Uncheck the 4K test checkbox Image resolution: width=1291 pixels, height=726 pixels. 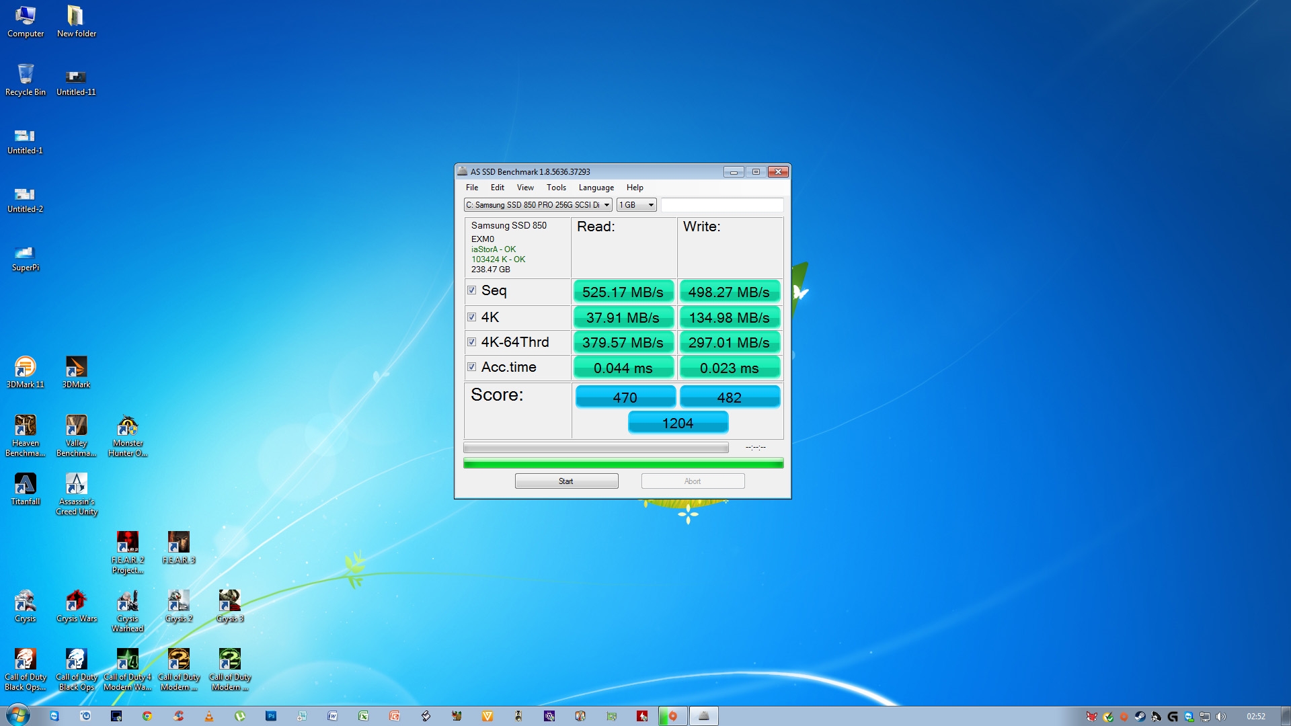[x=471, y=317]
